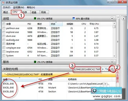Select the wmplayer.exe process name
The width and height of the screenshot is (128, 101).
point(13,48)
